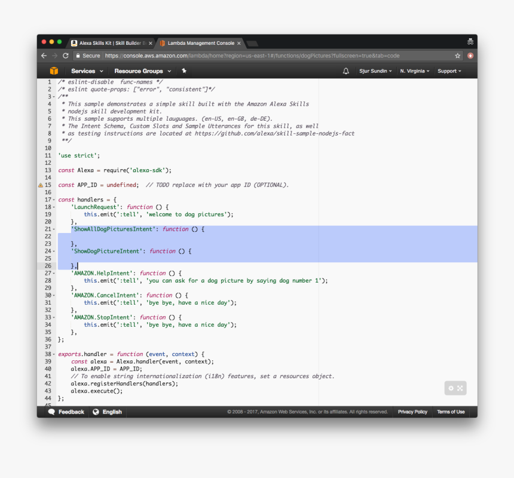The width and height of the screenshot is (514, 478).
Task: Click line number 22 in the gutter
Action: click(48, 237)
